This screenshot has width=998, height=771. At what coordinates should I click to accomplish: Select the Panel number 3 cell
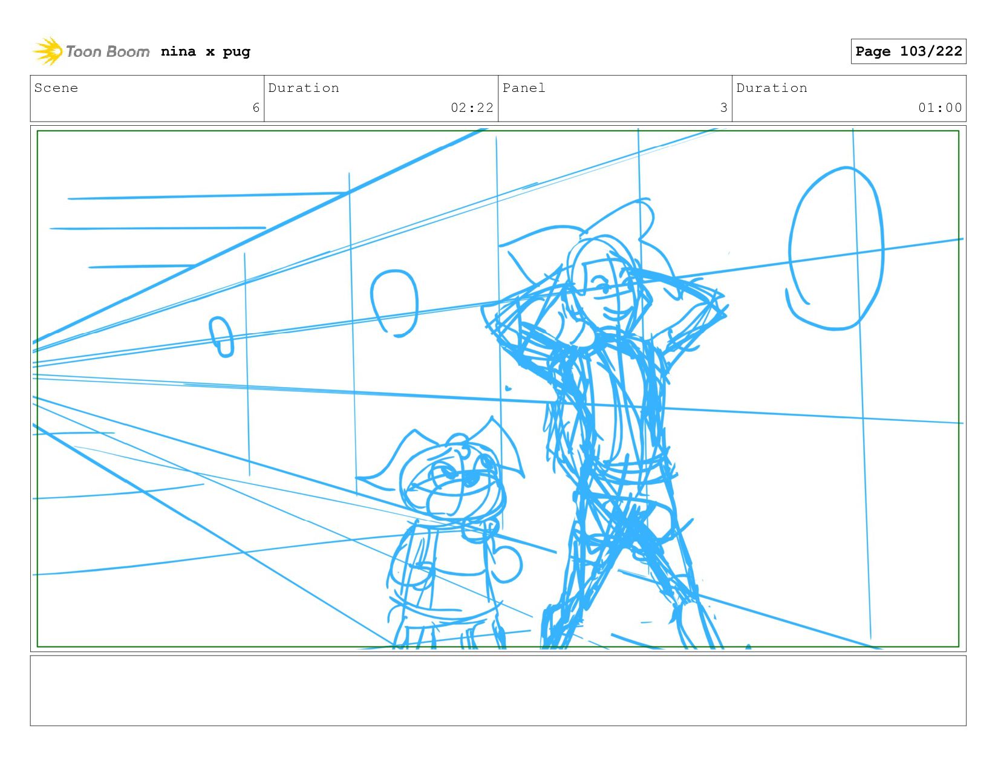click(x=615, y=99)
